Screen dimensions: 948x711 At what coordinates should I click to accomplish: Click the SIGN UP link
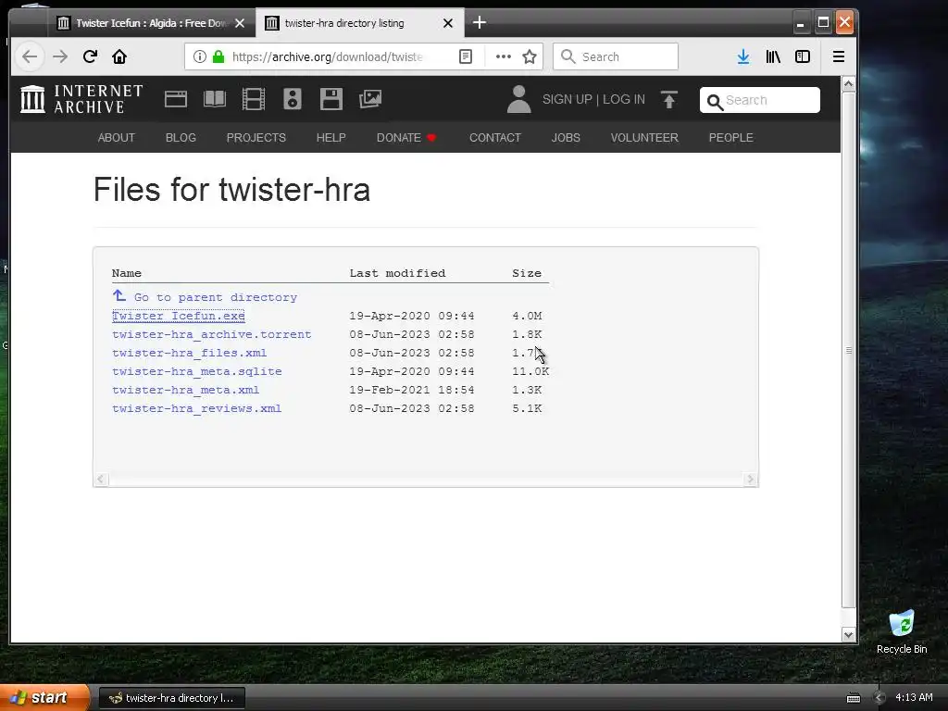568,99
